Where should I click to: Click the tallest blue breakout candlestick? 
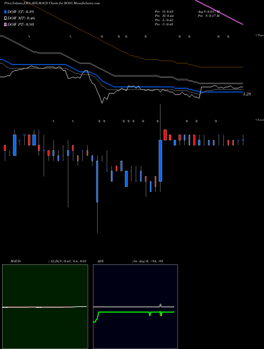160,161
